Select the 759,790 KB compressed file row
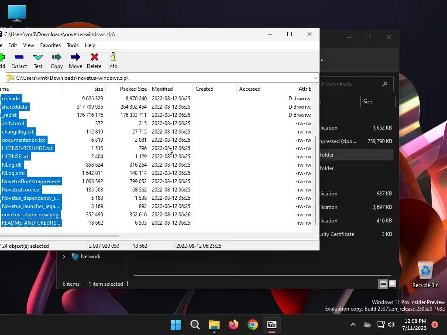Image resolution: width=447 pixels, height=335 pixels. 356,141
